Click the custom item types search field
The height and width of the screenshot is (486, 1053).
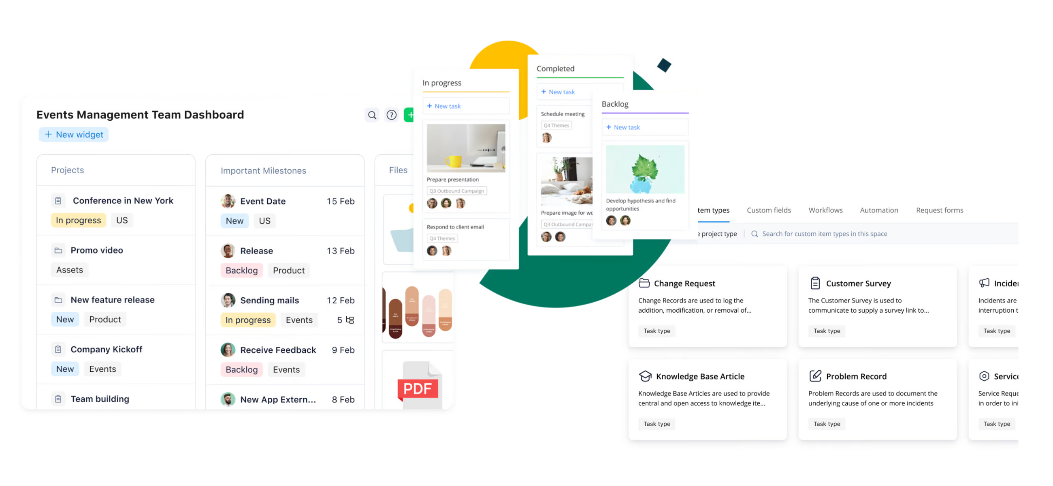(825, 234)
